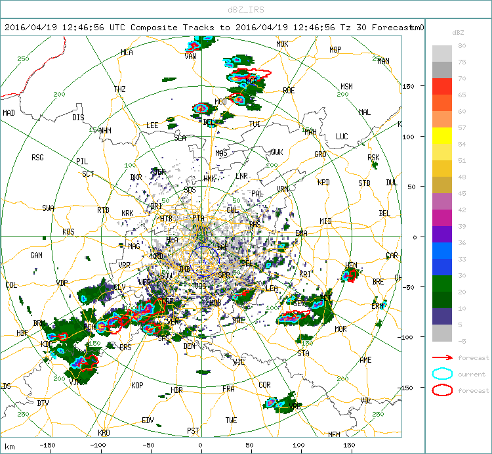Click the LUC station label
Screen dimensions: 492x454
pyautogui.click(x=342, y=137)
